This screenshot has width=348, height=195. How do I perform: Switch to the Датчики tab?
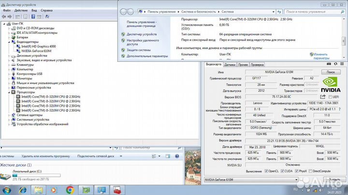[230, 65]
